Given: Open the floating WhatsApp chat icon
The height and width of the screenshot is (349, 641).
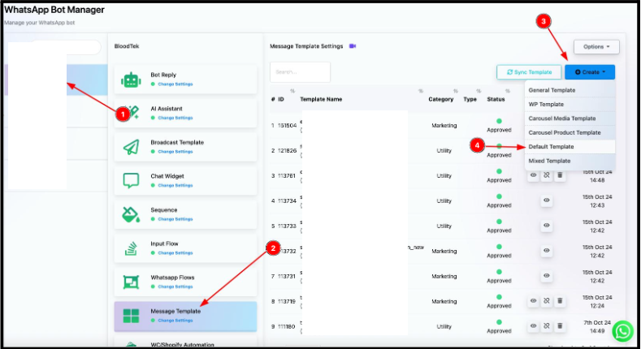Looking at the screenshot, I should click(622, 330).
